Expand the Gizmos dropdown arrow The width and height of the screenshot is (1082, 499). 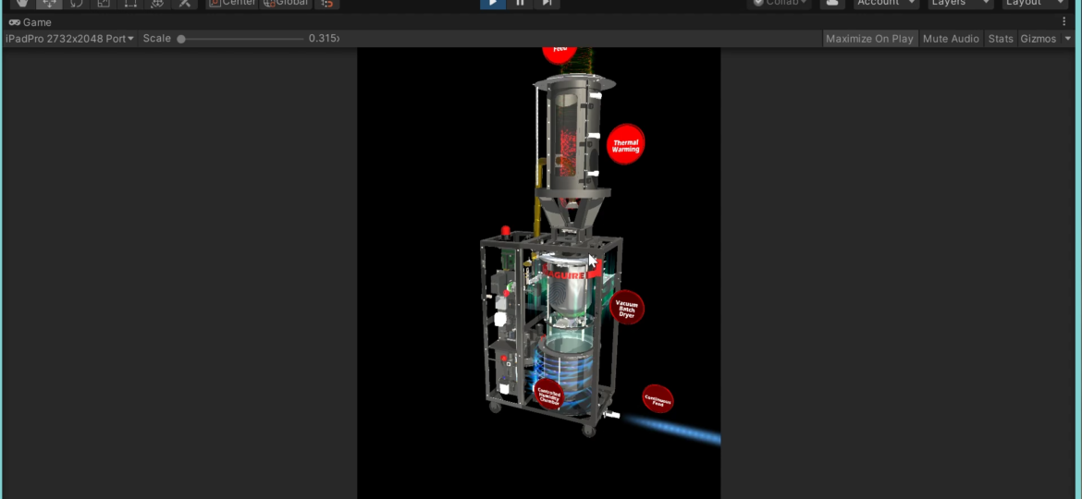pyautogui.click(x=1068, y=39)
